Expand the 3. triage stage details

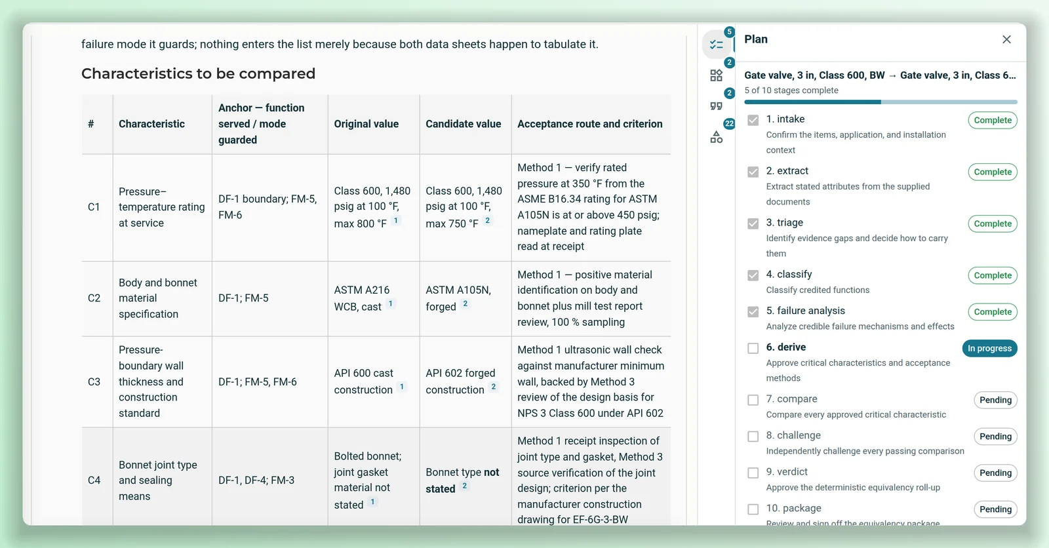pyautogui.click(x=785, y=223)
